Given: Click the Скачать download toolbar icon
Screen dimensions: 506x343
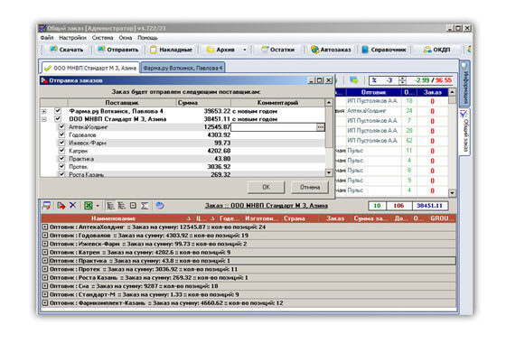Looking at the screenshot, I should click(54, 50).
